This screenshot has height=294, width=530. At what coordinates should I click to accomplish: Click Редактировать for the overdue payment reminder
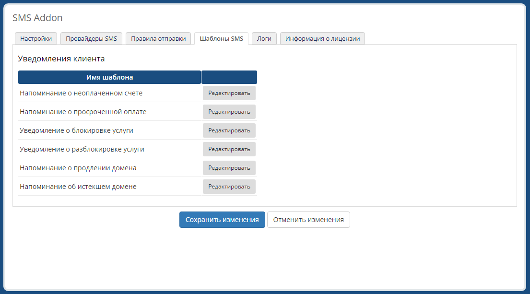(229, 112)
